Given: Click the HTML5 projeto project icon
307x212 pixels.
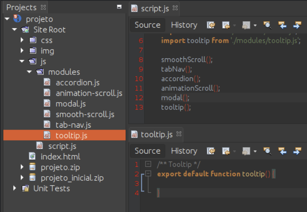Looking at the screenshot, I should tap(17, 19).
